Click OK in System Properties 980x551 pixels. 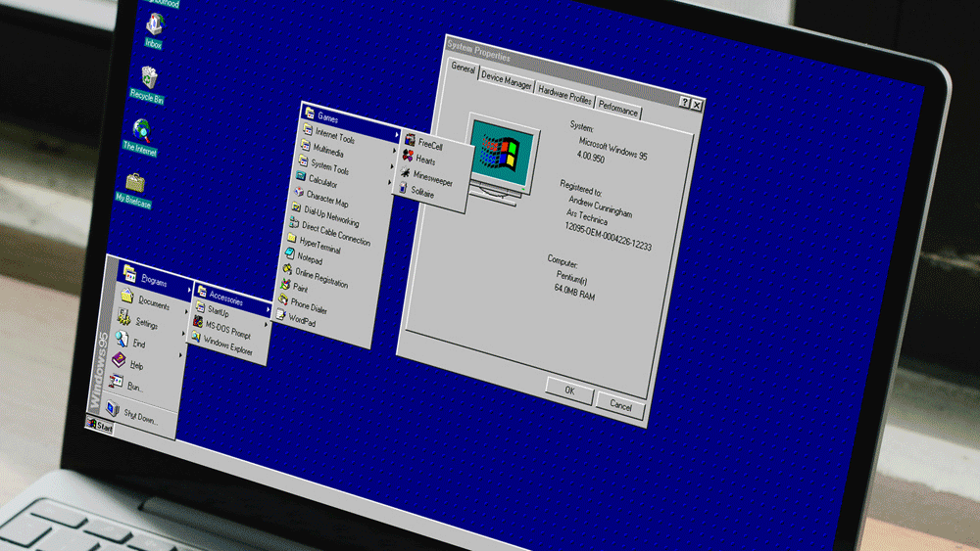[x=569, y=390]
